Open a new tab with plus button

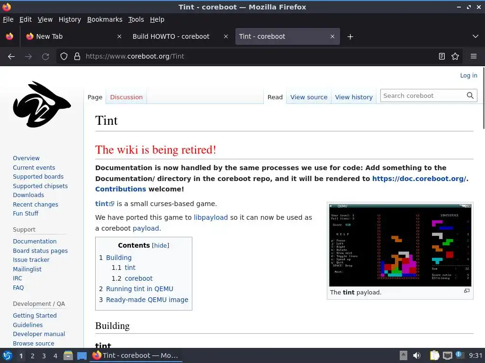(x=350, y=37)
